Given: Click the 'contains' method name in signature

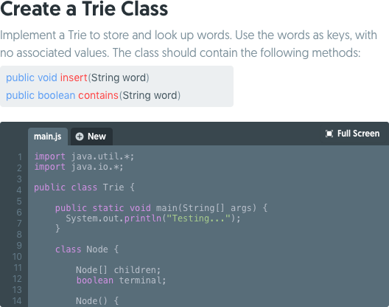Looking at the screenshot, I should [x=98, y=95].
